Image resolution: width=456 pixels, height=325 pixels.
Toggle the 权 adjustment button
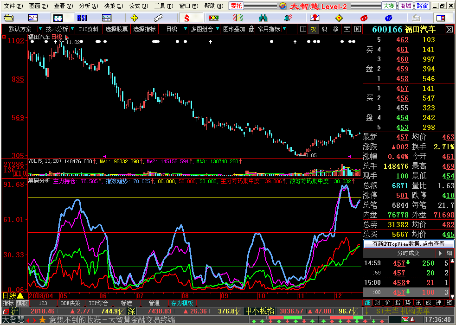[313, 29]
